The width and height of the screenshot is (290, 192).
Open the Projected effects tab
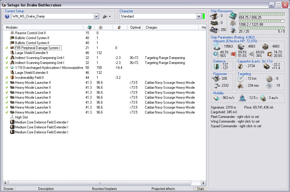click(163, 189)
